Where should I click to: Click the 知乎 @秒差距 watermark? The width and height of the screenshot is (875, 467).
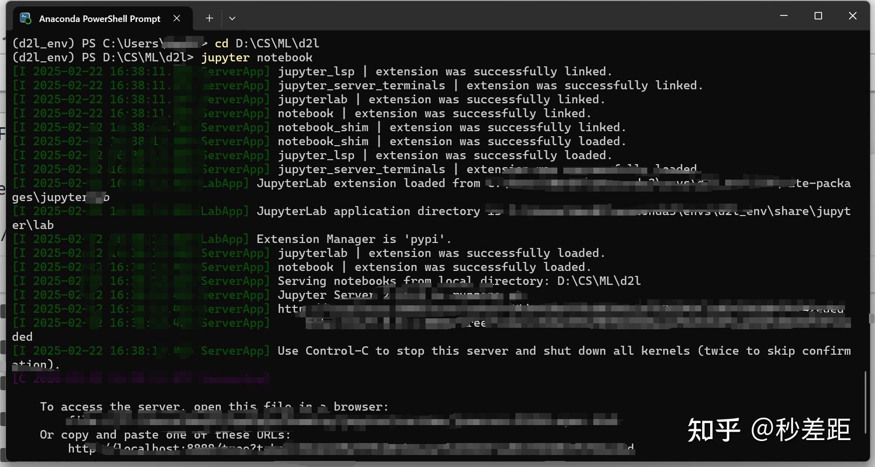[x=769, y=428]
